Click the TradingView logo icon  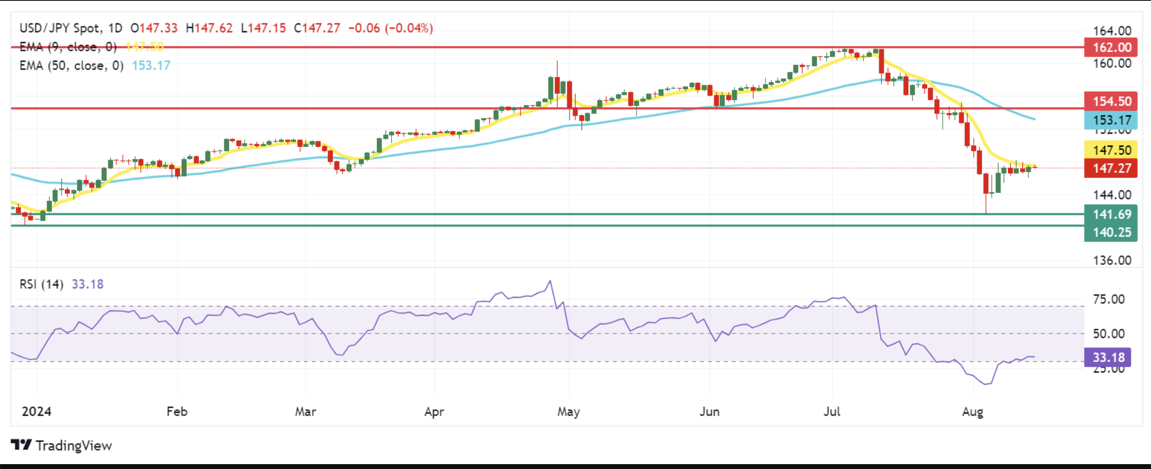(x=21, y=445)
